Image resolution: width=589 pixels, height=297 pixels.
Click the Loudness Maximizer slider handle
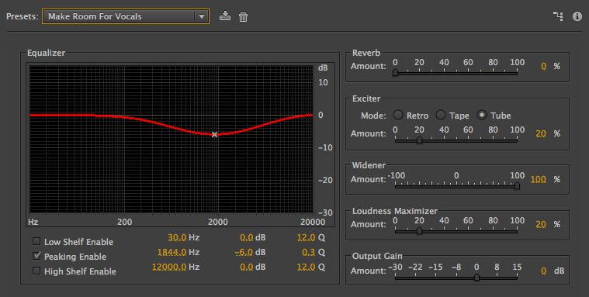coord(419,230)
